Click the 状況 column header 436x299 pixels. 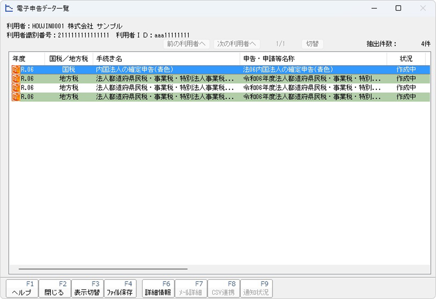406,59
